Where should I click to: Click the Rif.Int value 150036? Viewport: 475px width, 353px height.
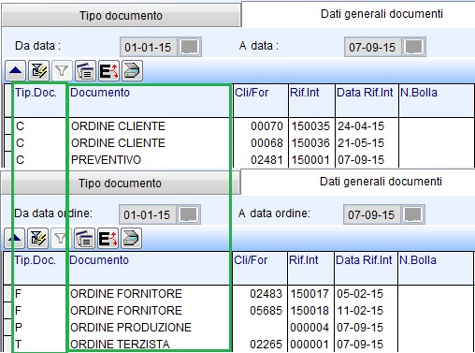click(310, 143)
